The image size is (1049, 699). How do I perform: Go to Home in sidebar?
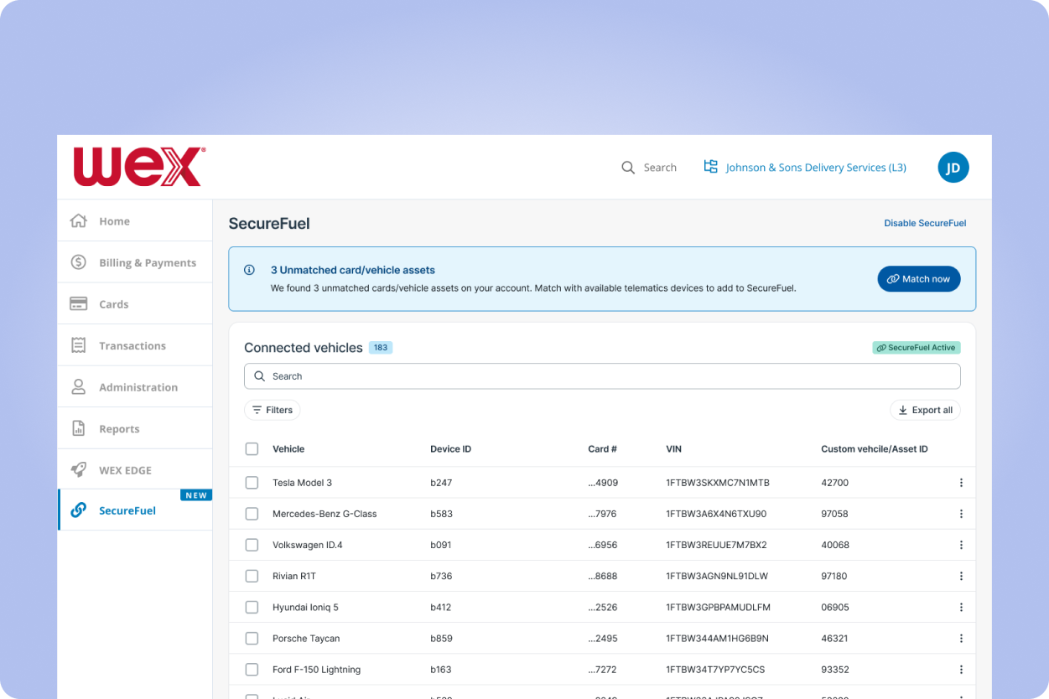tap(135, 220)
